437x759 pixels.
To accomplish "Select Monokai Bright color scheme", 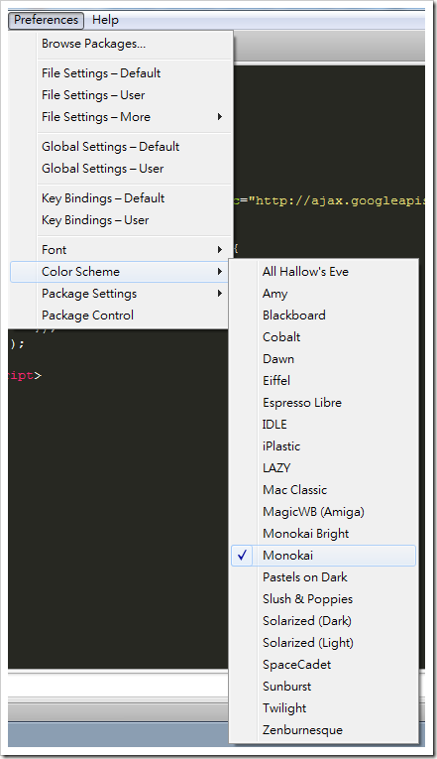I will point(323,534).
